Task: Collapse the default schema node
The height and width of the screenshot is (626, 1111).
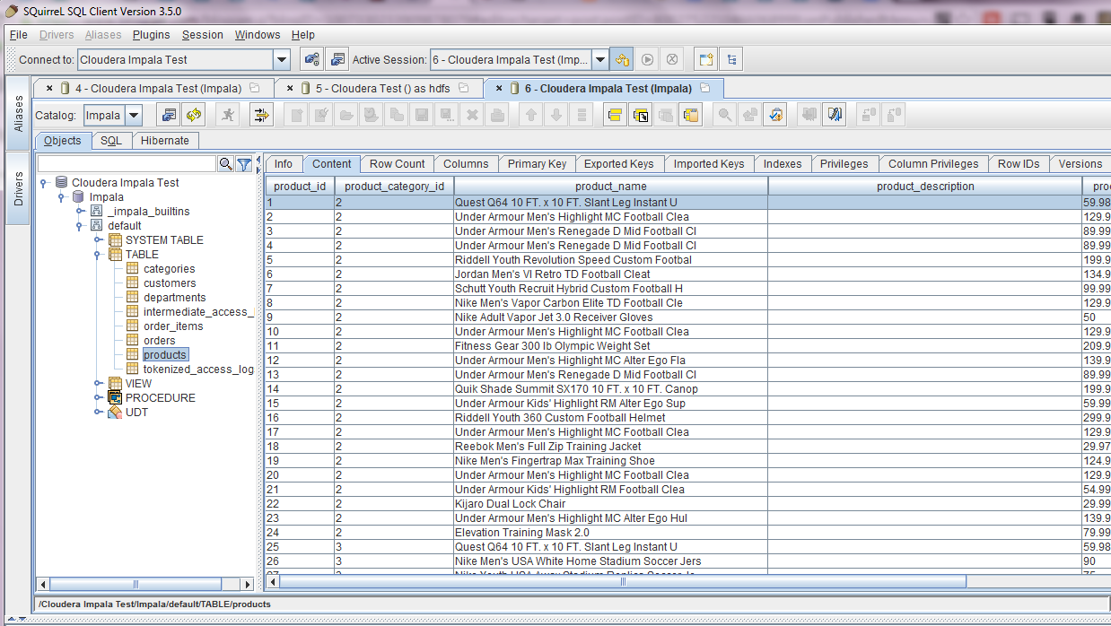Action: pyautogui.click(x=80, y=226)
